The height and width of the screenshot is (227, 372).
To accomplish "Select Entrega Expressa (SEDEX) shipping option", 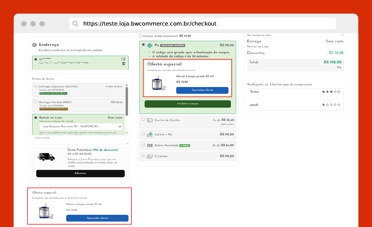I will [x=36, y=86].
